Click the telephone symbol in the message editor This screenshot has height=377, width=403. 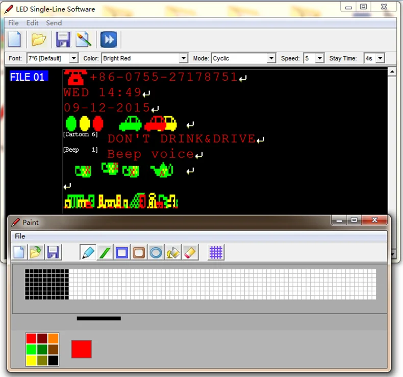75,77
